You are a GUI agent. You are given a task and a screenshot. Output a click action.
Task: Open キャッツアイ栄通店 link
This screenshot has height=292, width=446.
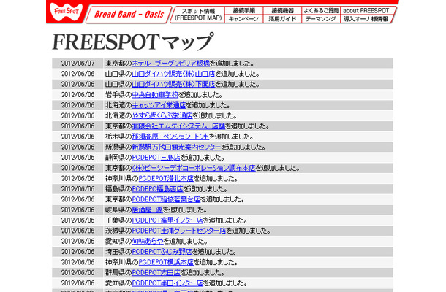tap(159, 105)
